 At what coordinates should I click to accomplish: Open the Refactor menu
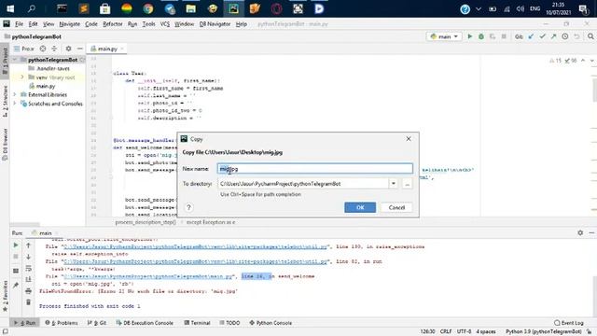[x=112, y=24]
